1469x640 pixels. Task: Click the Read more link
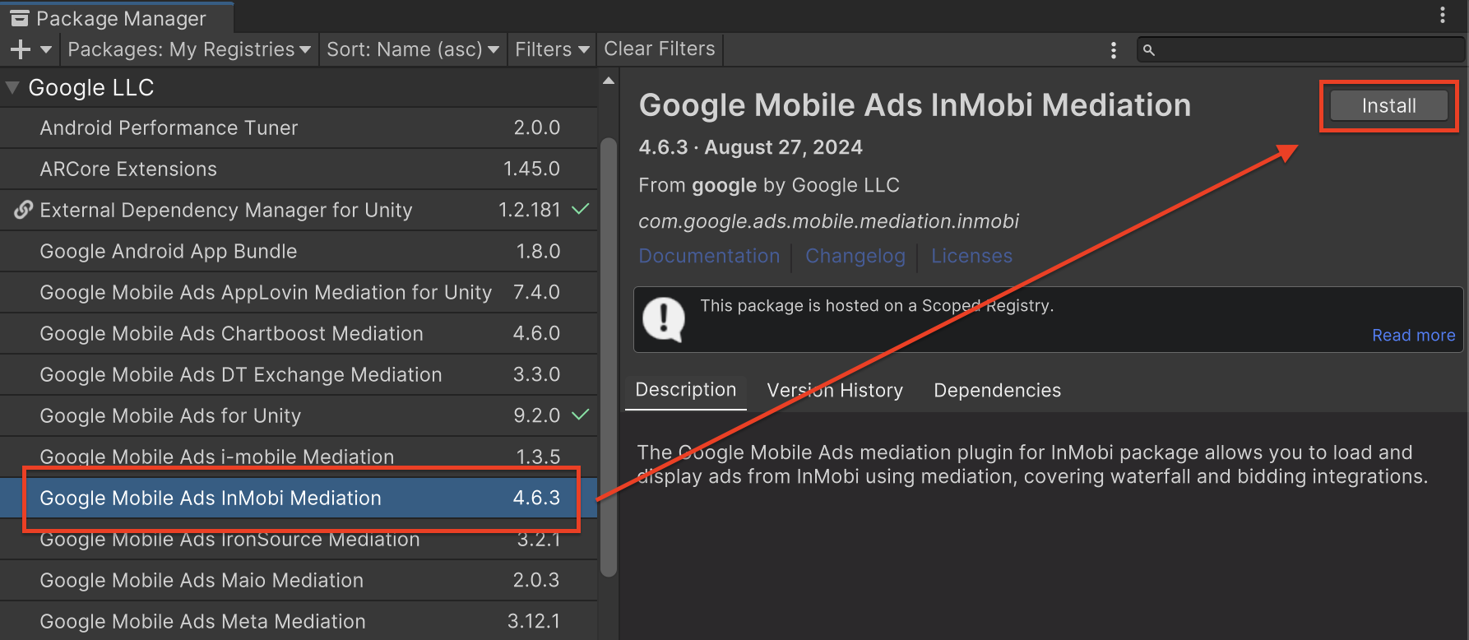1412,336
